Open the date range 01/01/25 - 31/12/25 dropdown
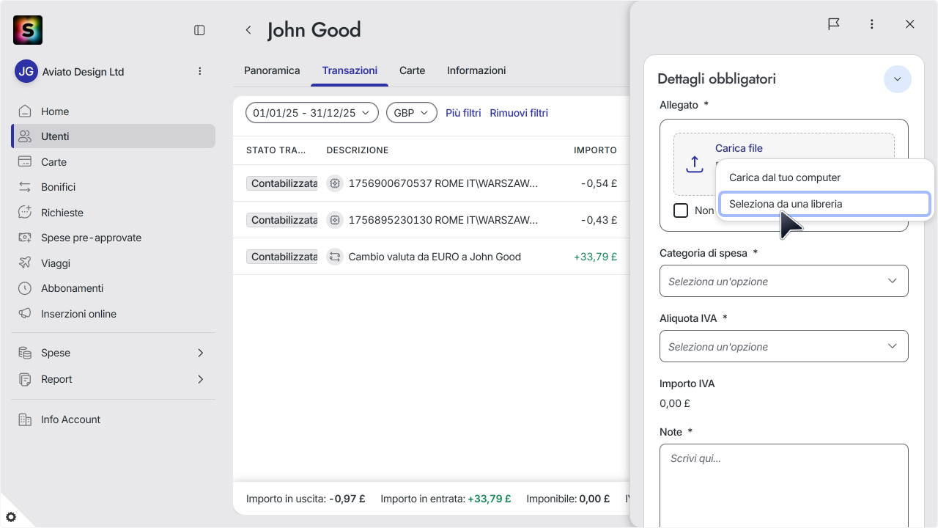The height and width of the screenshot is (528, 938). pos(312,113)
